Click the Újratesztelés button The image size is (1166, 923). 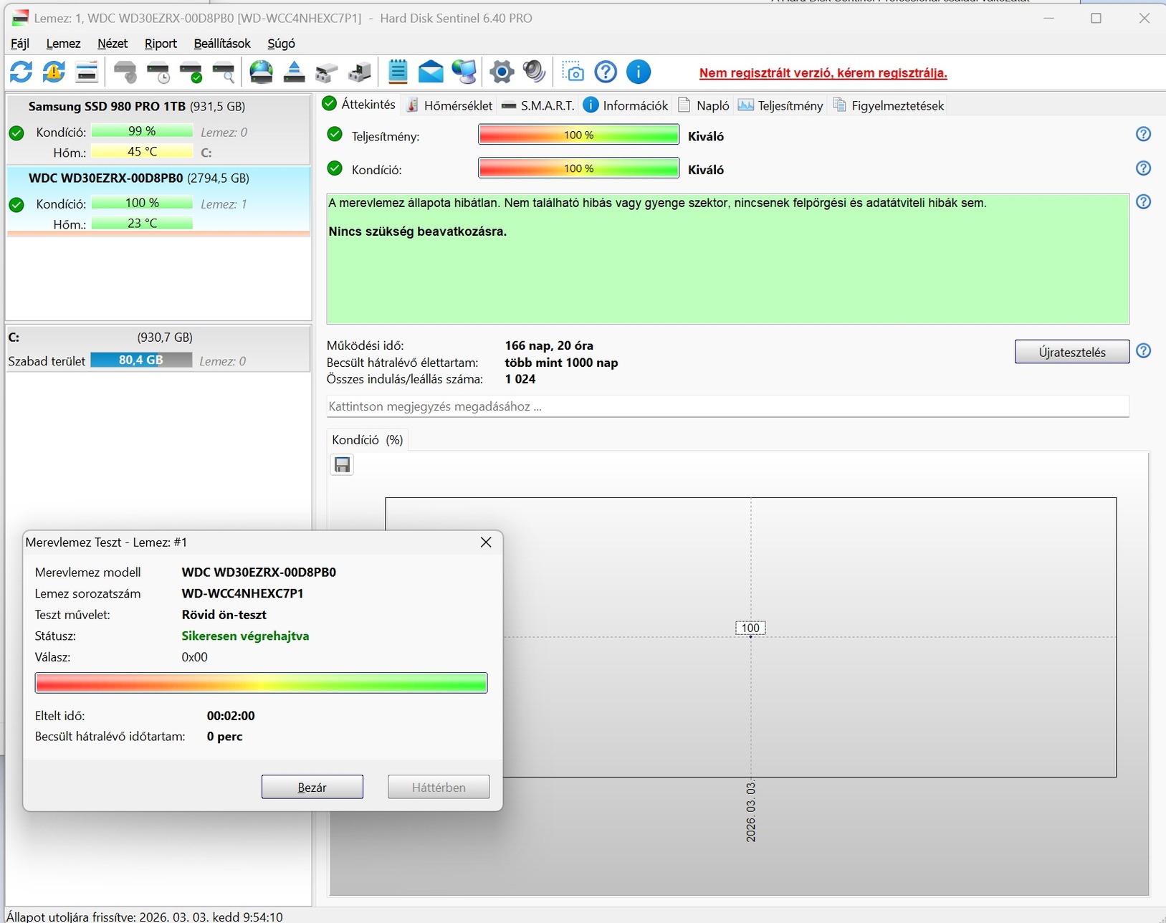click(1072, 352)
